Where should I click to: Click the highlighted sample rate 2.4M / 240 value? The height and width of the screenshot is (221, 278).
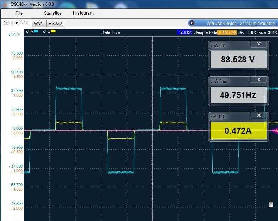227,32
